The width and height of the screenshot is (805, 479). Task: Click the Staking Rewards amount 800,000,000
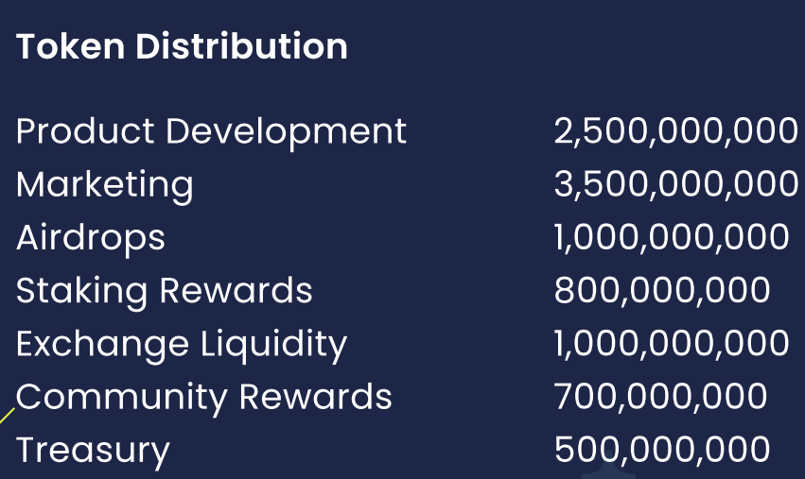tap(662, 291)
